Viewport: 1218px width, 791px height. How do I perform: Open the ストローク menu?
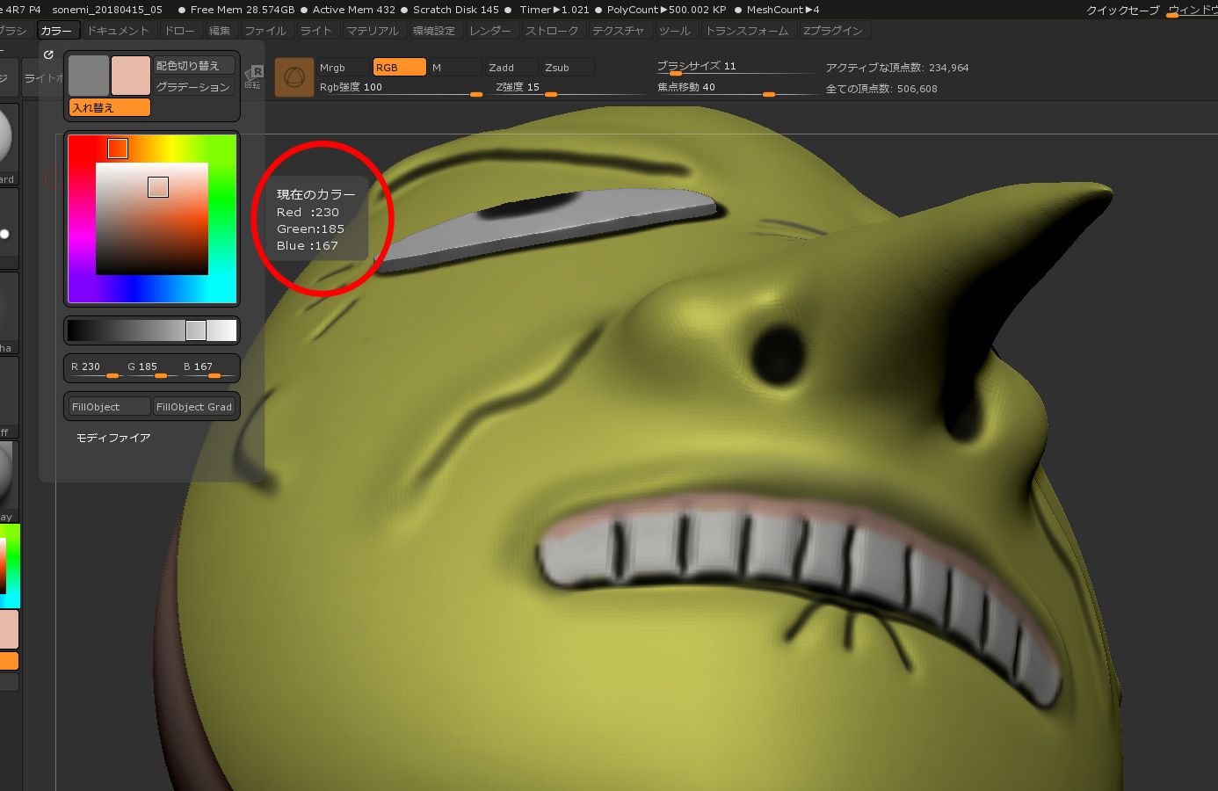[553, 31]
